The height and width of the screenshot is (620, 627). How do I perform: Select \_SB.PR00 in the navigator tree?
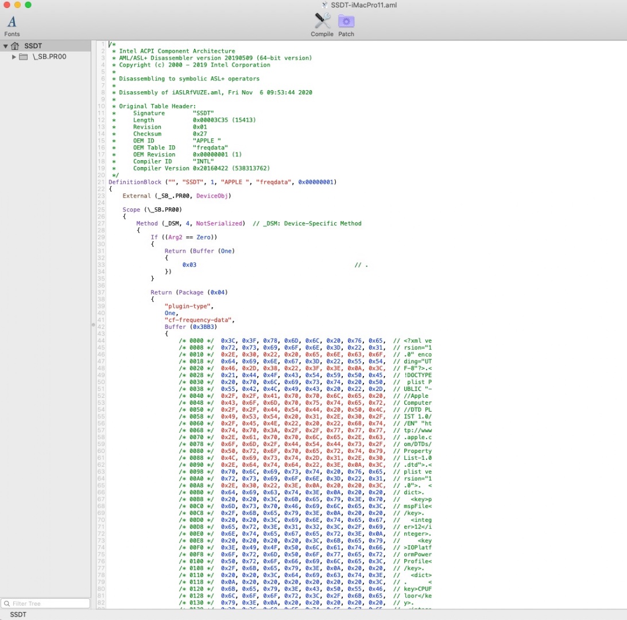(x=49, y=57)
